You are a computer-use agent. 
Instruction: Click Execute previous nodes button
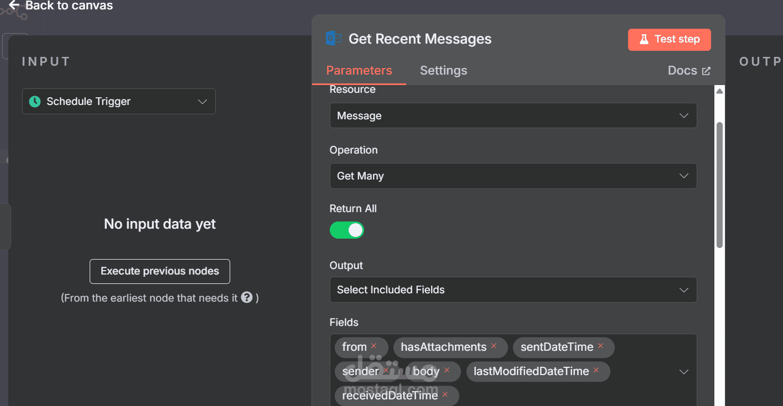coord(160,271)
